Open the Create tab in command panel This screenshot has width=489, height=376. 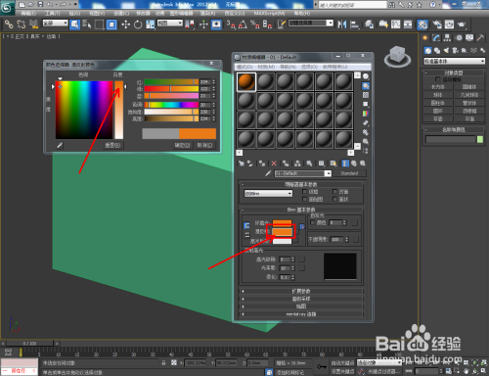pyautogui.click(x=425, y=38)
